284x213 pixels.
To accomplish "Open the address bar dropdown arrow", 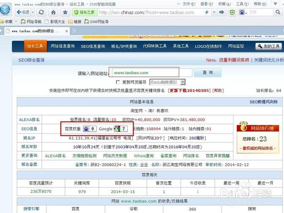I will pyautogui.click(x=214, y=12).
